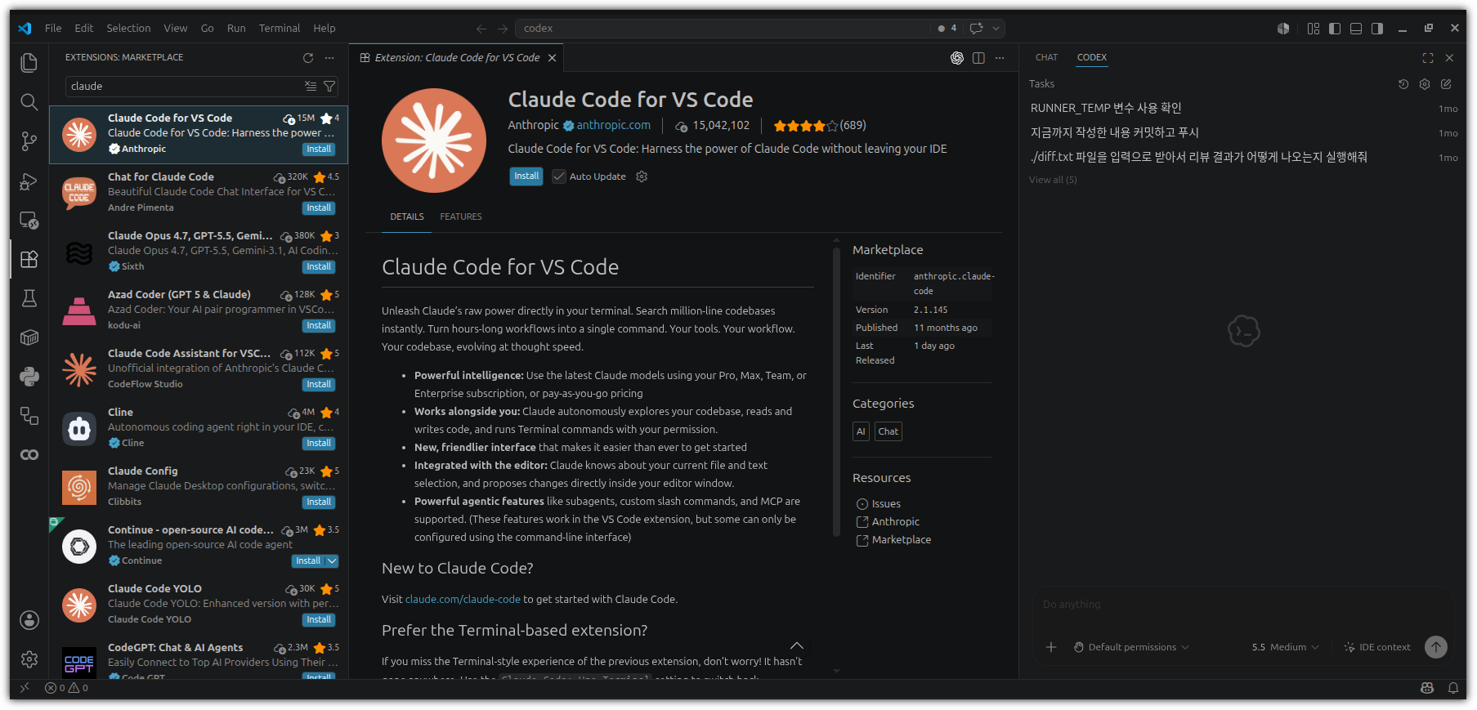This screenshot has width=1477, height=710.
Task: Toggle the bottom panel visibility
Action: click(1356, 29)
